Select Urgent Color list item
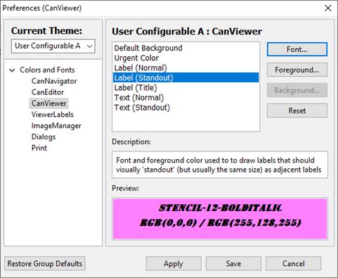 tap(186, 58)
